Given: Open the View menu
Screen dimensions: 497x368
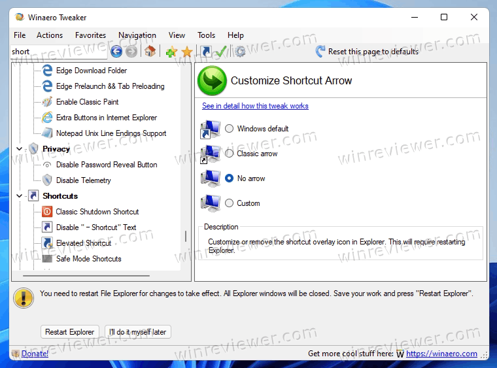Looking at the screenshot, I should click(x=177, y=35).
